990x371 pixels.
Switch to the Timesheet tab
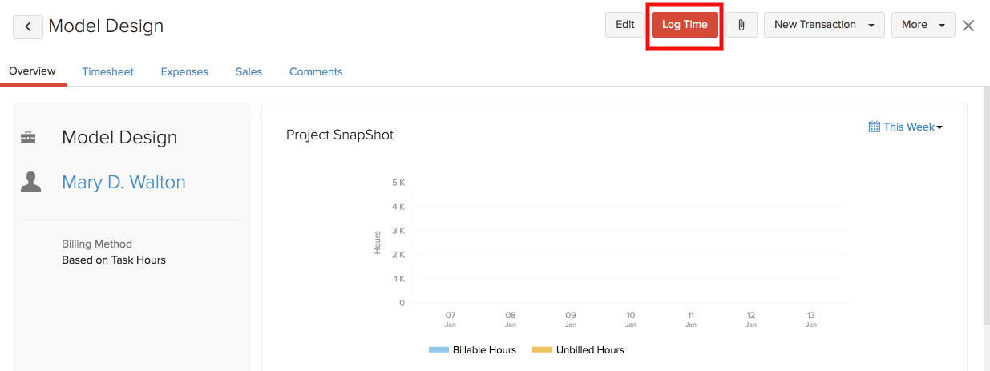107,71
